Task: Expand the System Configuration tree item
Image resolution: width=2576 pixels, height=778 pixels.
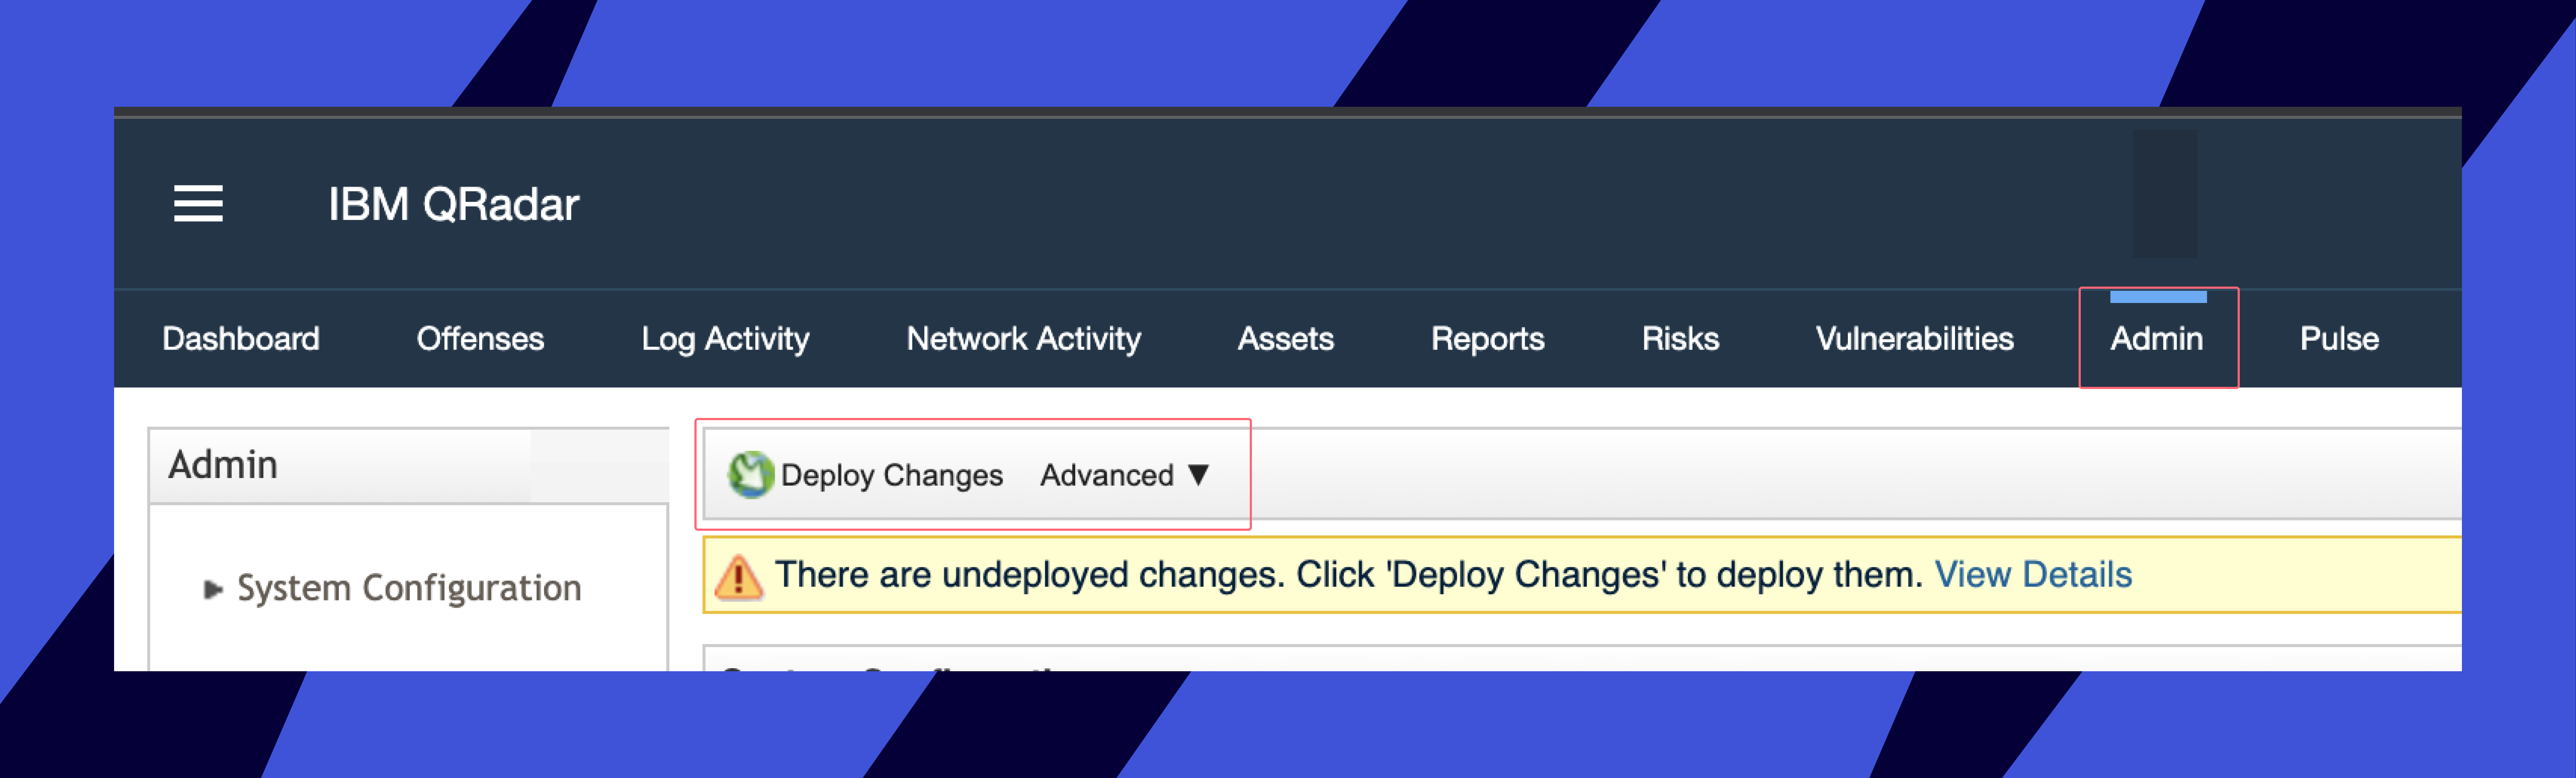Action: pyautogui.click(x=212, y=589)
